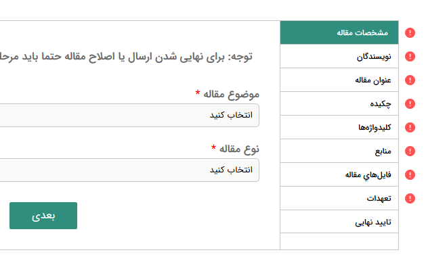This screenshot has width=426, height=263.
Task: Open the فایل‌های مقاله step
Action: tap(339, 174)
